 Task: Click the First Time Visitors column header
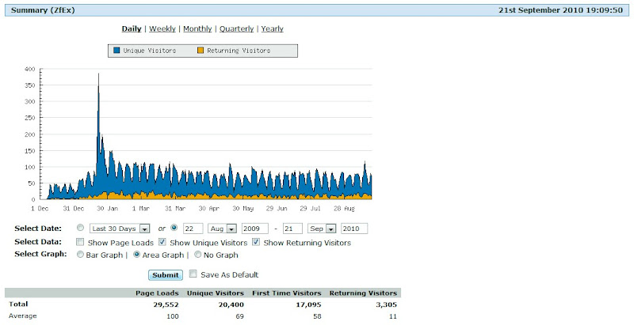[287, 293]
